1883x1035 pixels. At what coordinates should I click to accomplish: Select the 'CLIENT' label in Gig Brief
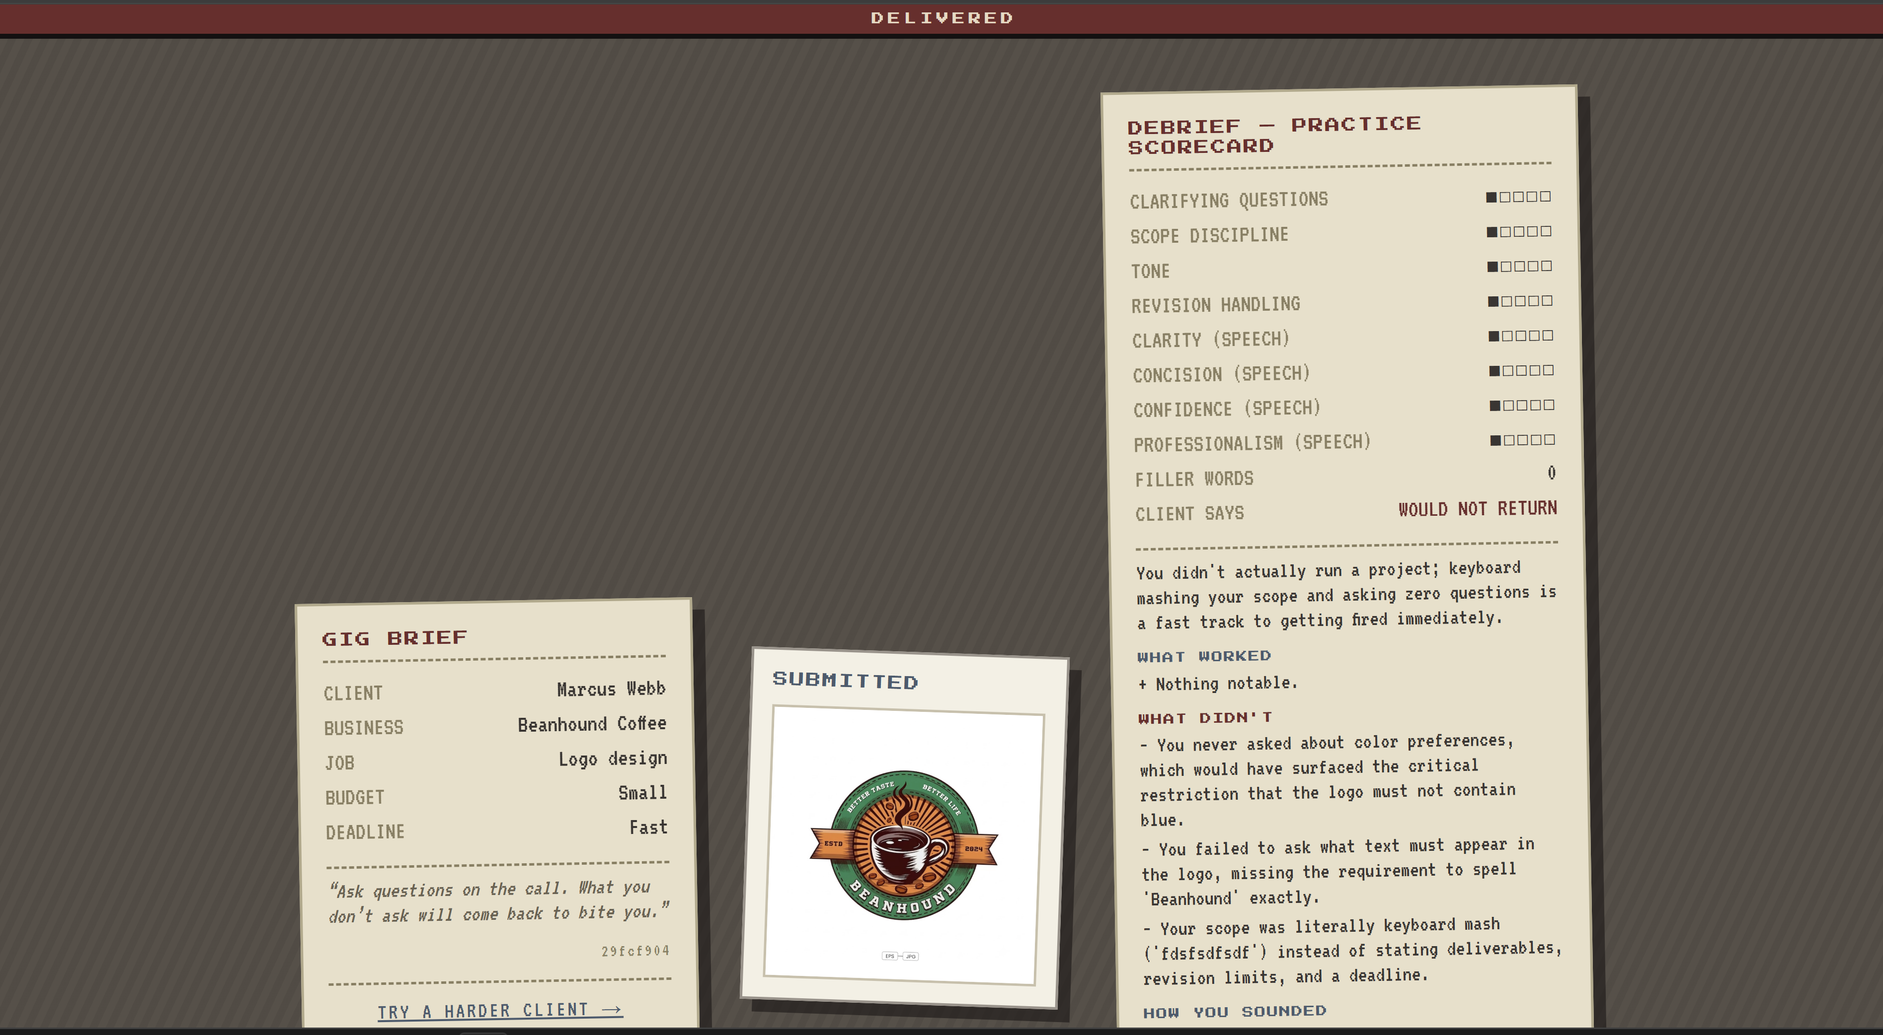pos(353,693)
